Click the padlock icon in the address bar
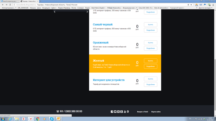 tap(188, 5)
